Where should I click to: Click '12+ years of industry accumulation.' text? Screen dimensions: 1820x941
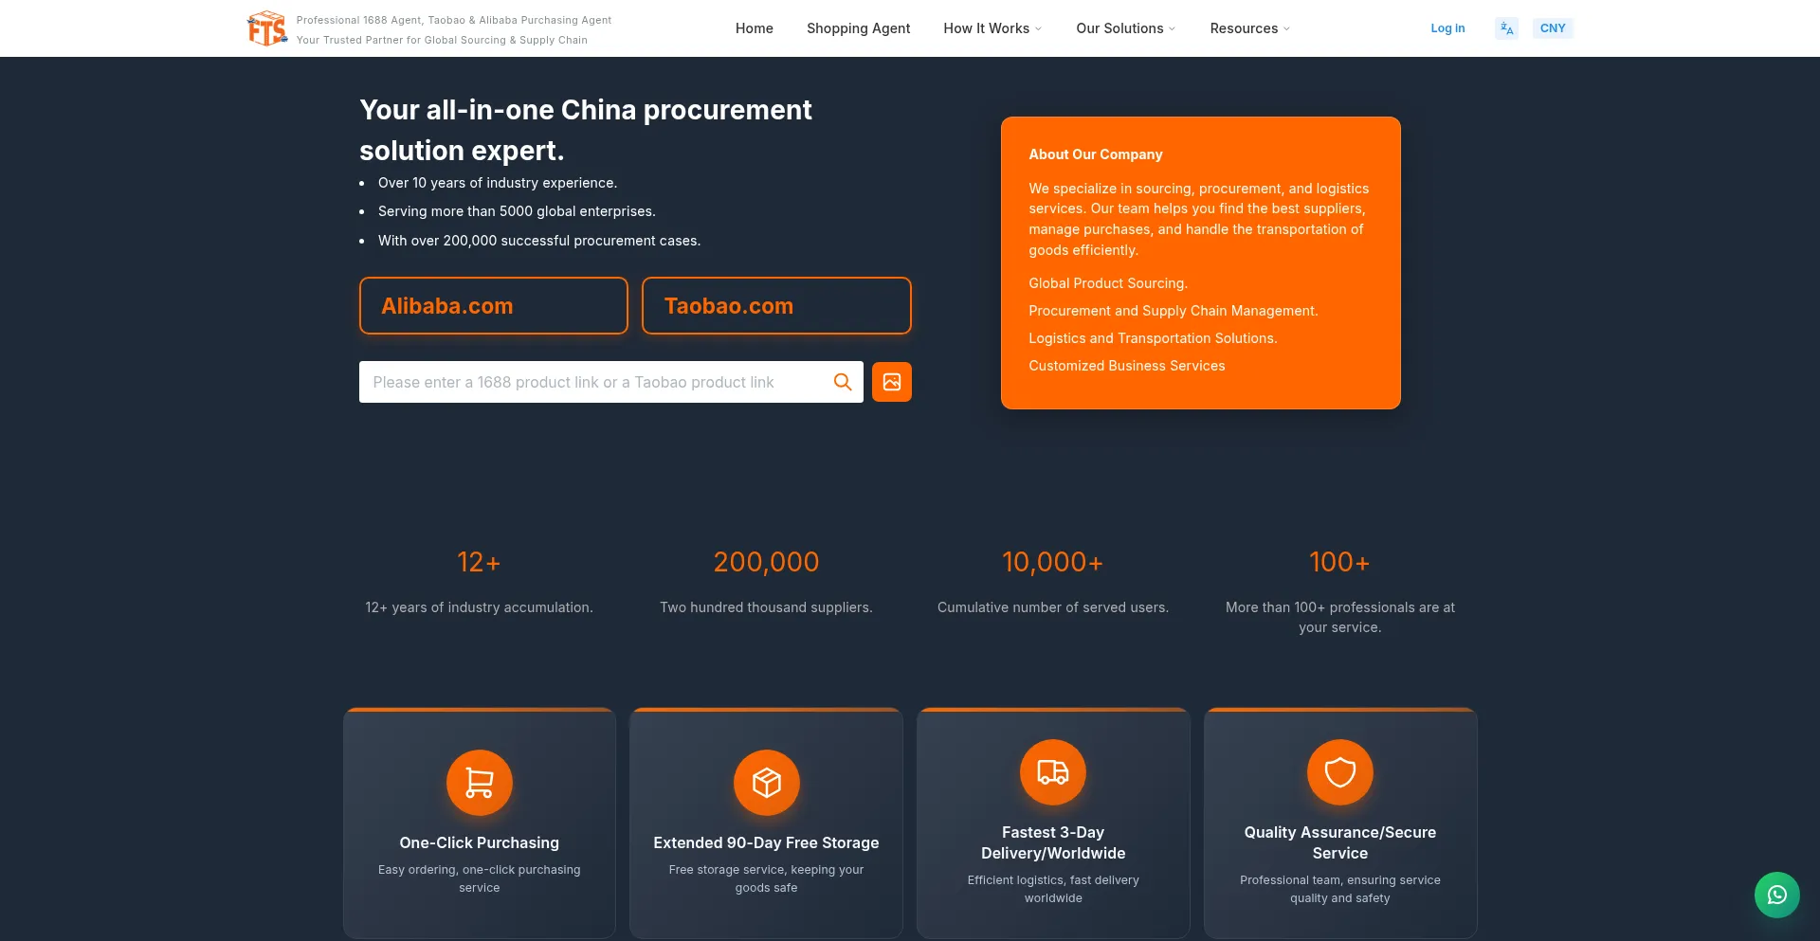[x=480, y=607]
